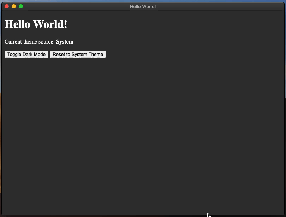Select the bold System theme label

(x=65, y=41)
